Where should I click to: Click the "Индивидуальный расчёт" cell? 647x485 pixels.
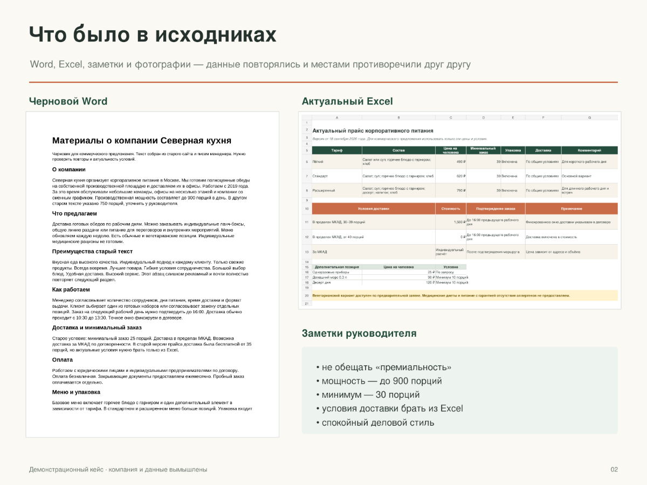tap(451, 252)
